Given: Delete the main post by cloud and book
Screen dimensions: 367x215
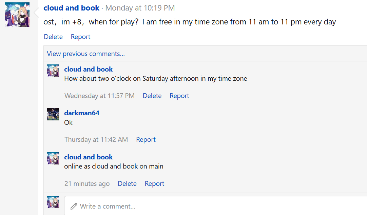Looking at the screenshot, I should tap(53, 37).
